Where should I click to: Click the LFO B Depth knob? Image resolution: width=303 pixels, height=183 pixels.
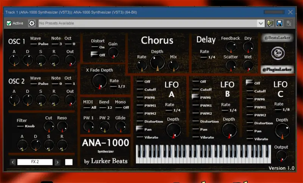[230, 130]
